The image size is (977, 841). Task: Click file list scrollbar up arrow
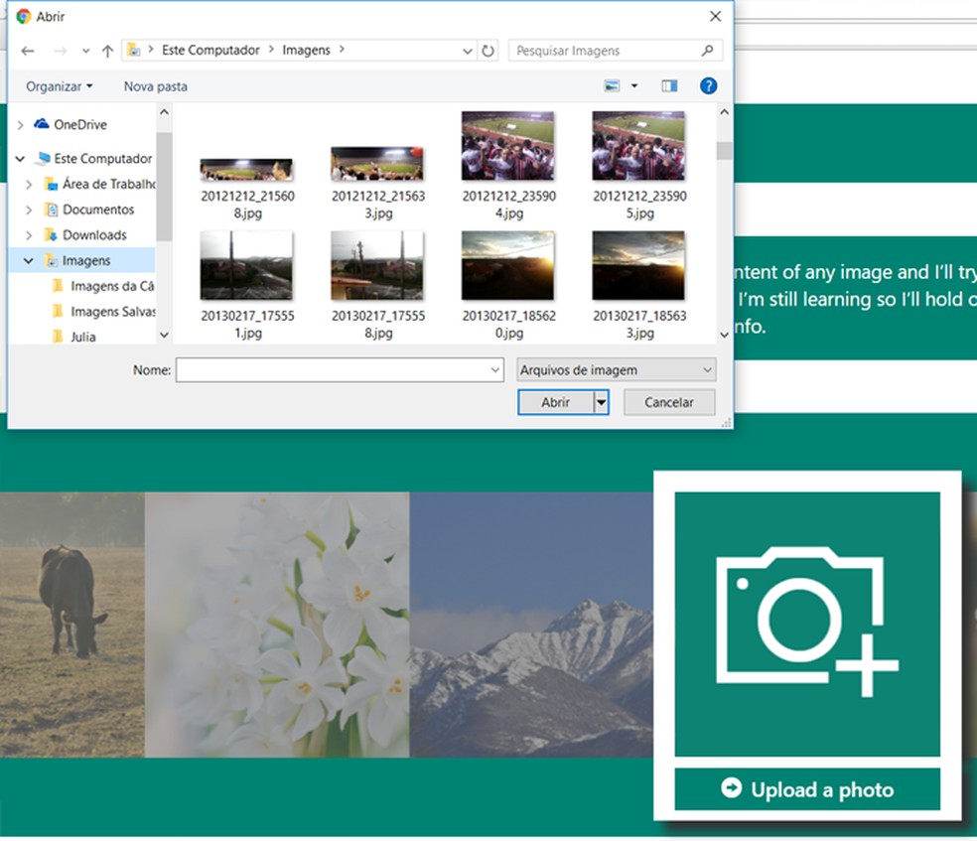tap(724, 113)
